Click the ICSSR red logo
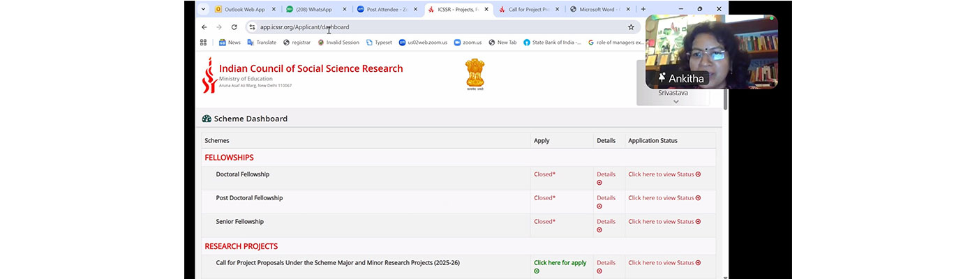Screen dimensions: 977x279 [x=209, y=75]
